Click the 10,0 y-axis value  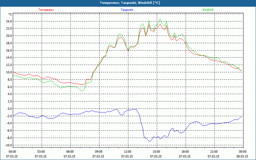point(9,72)
